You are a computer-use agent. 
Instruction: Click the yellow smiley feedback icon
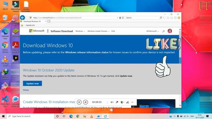[x=179, y=18]
